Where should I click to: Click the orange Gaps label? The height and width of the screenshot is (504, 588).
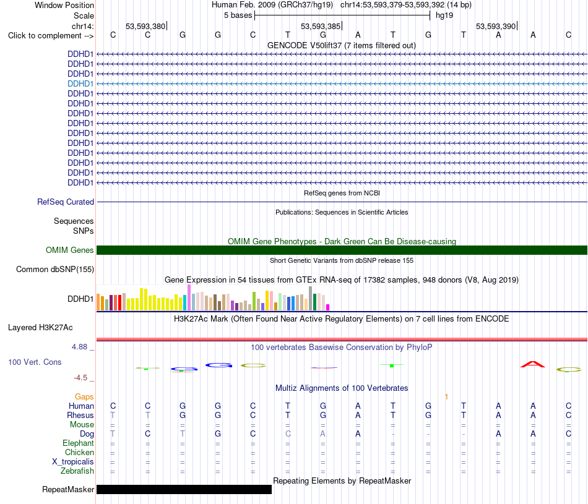point(84,397)
